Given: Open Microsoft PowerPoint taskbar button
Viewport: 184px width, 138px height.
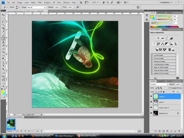Looking at the screenshot, I should [88, 136].
